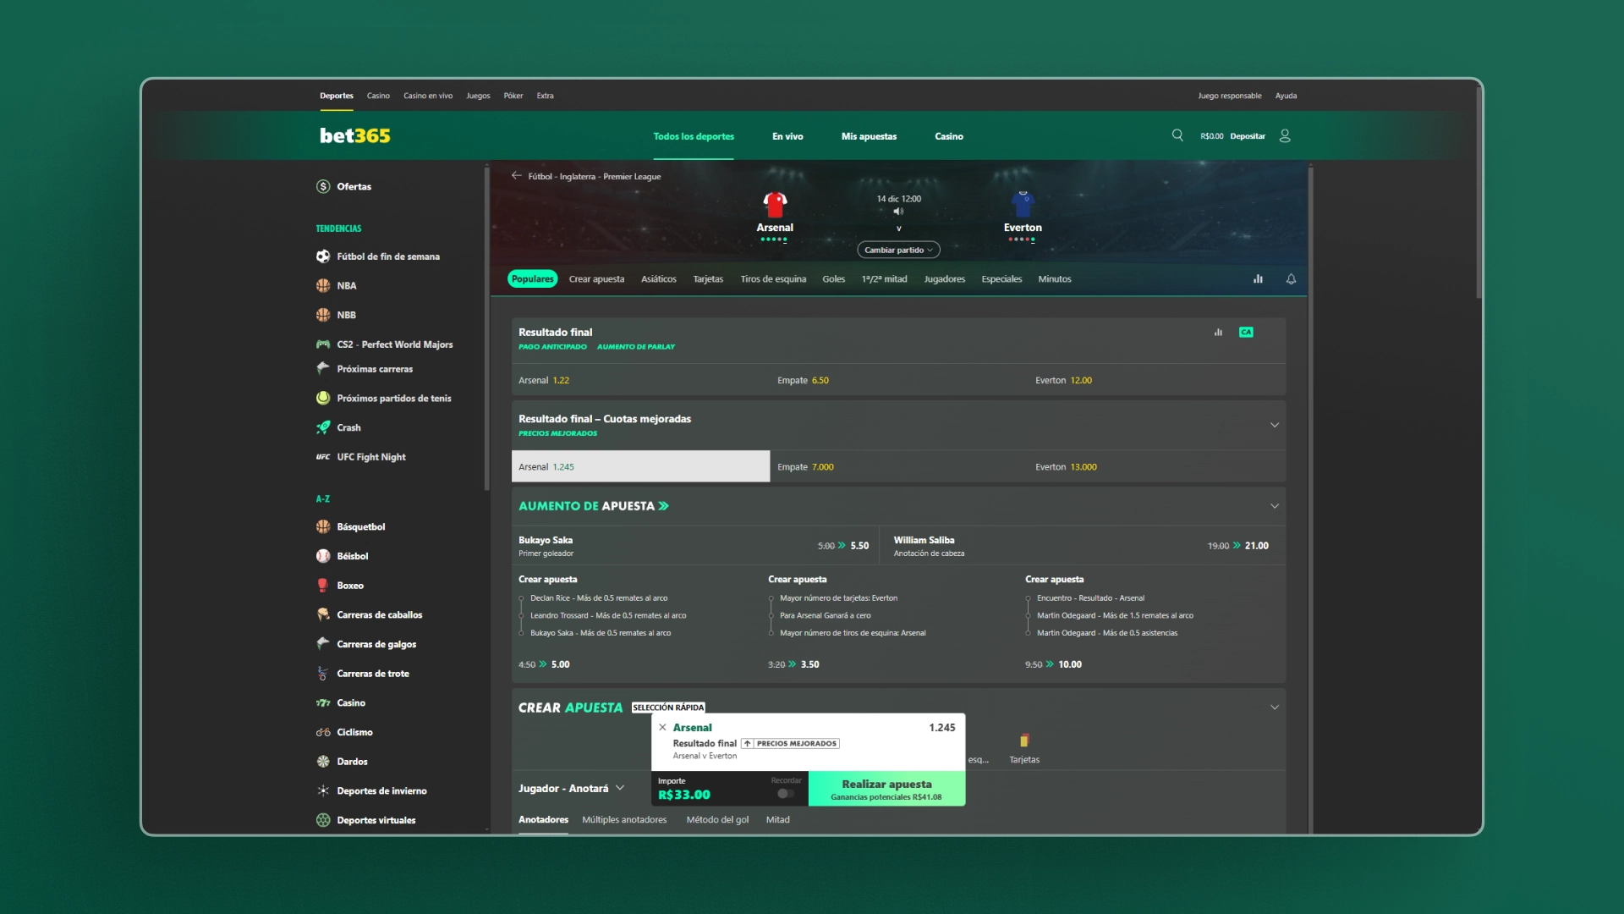Click the notification bell icon for the match
1624x914 pixels.
[x=1291, y=279]
